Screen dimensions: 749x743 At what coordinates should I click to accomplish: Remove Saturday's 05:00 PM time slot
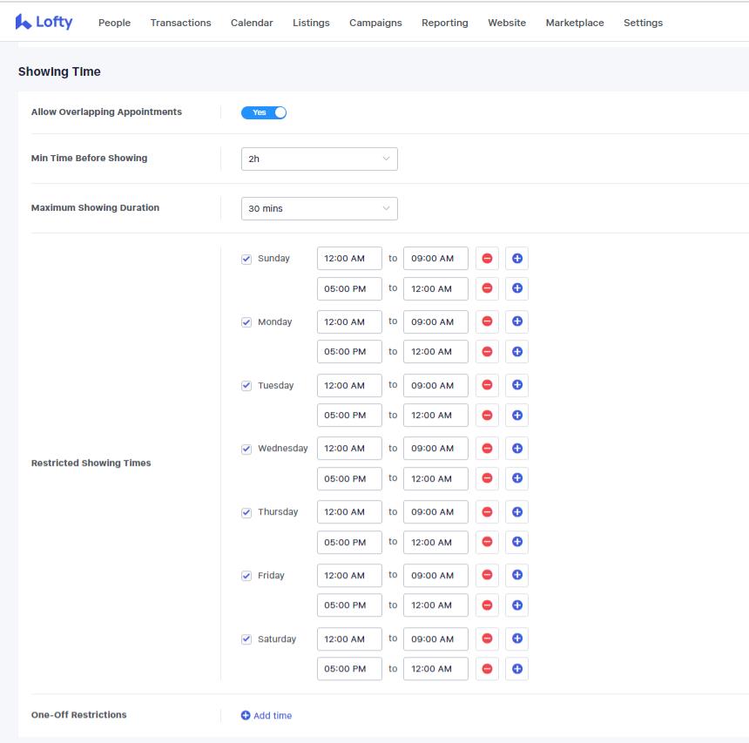[x=487, y=668]
